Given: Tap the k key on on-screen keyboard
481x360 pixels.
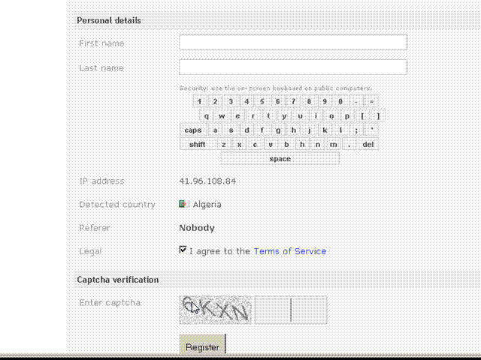Looking at the screenshot, I should pyautogui.click(x=325, y=130).
